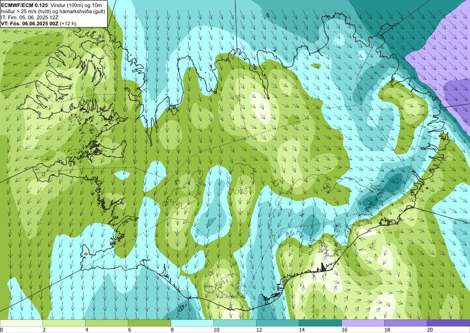Screen dimensions: 470x333
Task: Click the dark purple above-20 m/s legend band
Action: tap(448, 323)
